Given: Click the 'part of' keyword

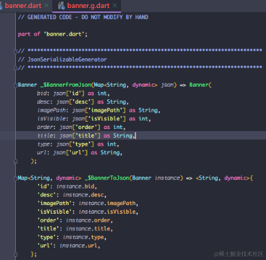Looking at the screenshot, I should click(x=29, y=34).
